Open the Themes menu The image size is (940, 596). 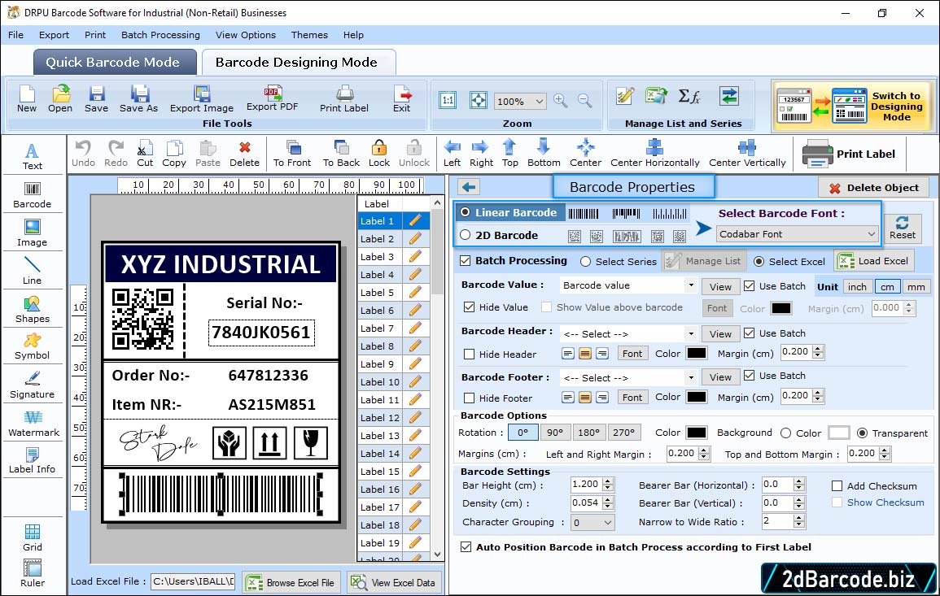[309, 35]
